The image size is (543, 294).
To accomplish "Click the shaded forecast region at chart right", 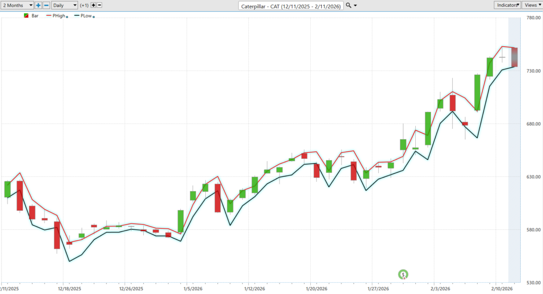I will (x=514, y=159).
